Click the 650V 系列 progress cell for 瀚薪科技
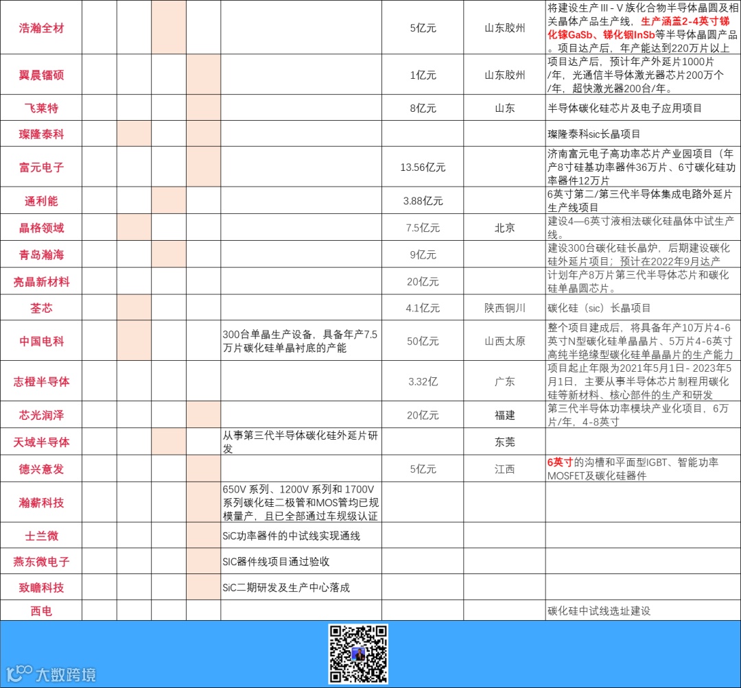 301,502
